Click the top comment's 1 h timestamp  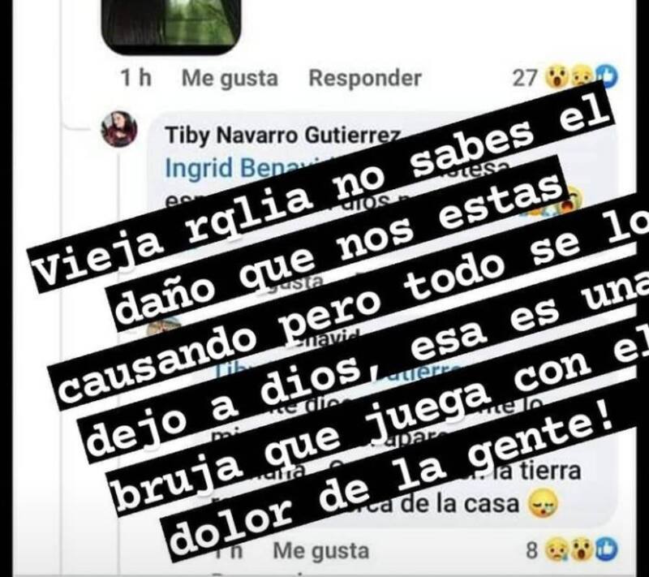click(135, 78)
